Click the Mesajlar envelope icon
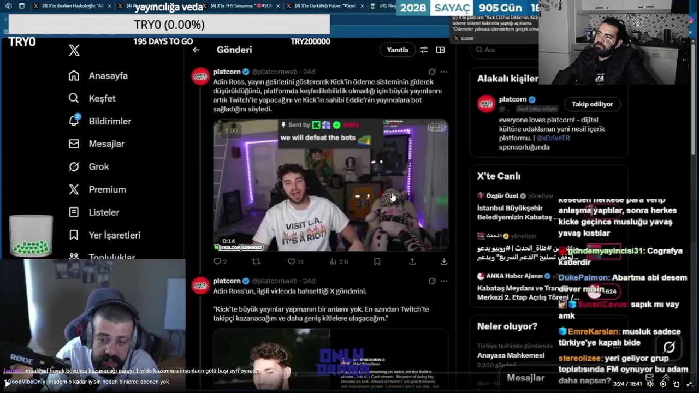This screenshot has height=393, width=699. (74, 144)
